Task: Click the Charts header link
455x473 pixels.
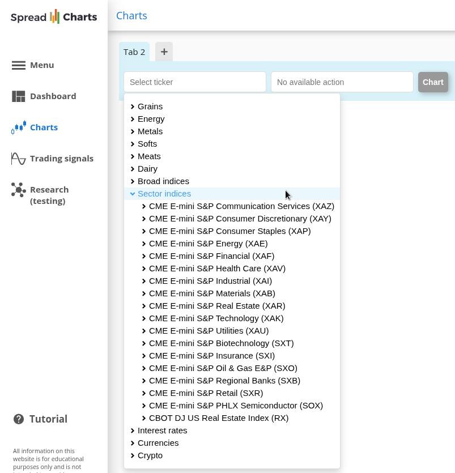Action: coord(131,15)
